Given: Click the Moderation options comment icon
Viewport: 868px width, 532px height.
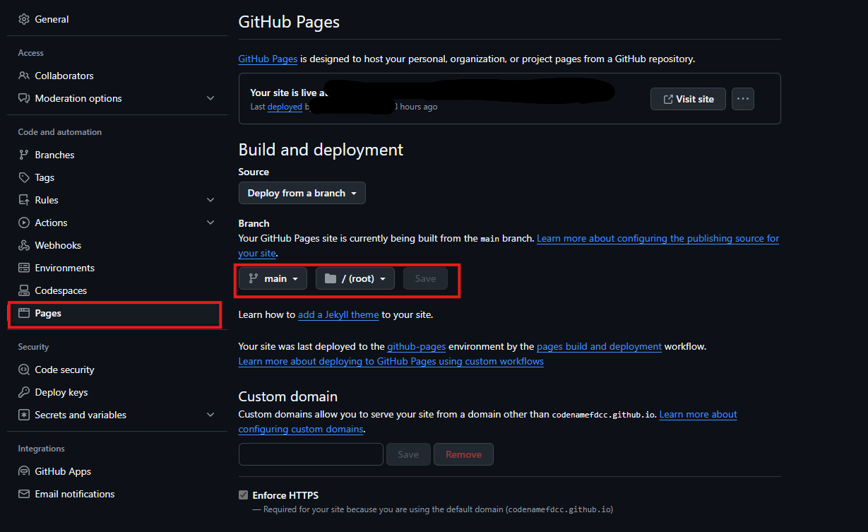Looking at the screenshot, I should click(x=24, y=98).
